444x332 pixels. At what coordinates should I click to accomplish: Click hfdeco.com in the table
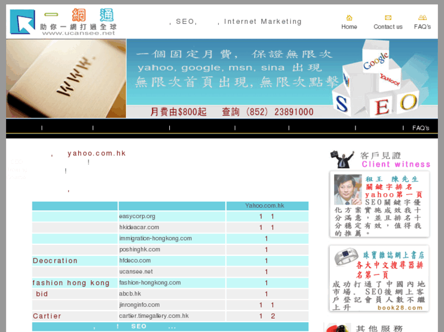135,261
